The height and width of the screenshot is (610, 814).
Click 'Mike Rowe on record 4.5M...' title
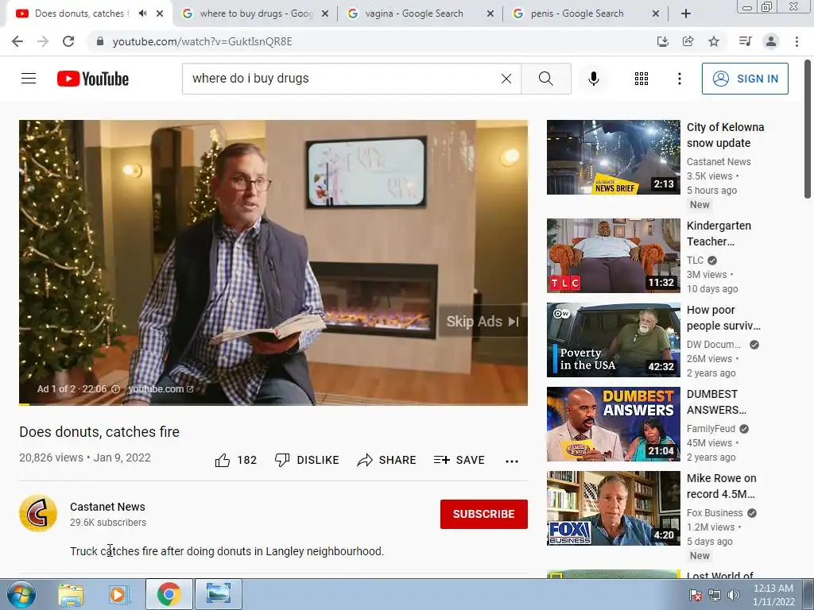pos(722,486)
